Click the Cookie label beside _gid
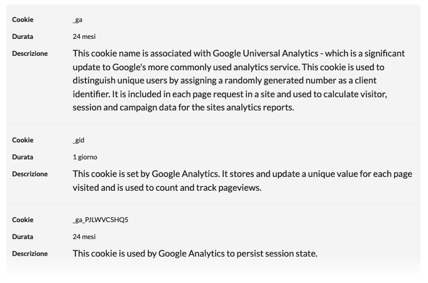Screen dimensions: 428x283 coord(23,140)
